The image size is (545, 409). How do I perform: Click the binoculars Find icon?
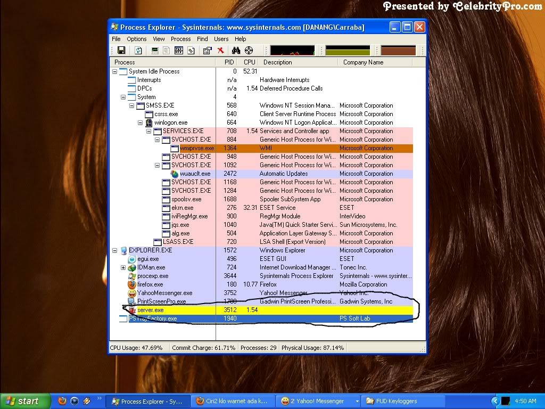coord(236,51)
